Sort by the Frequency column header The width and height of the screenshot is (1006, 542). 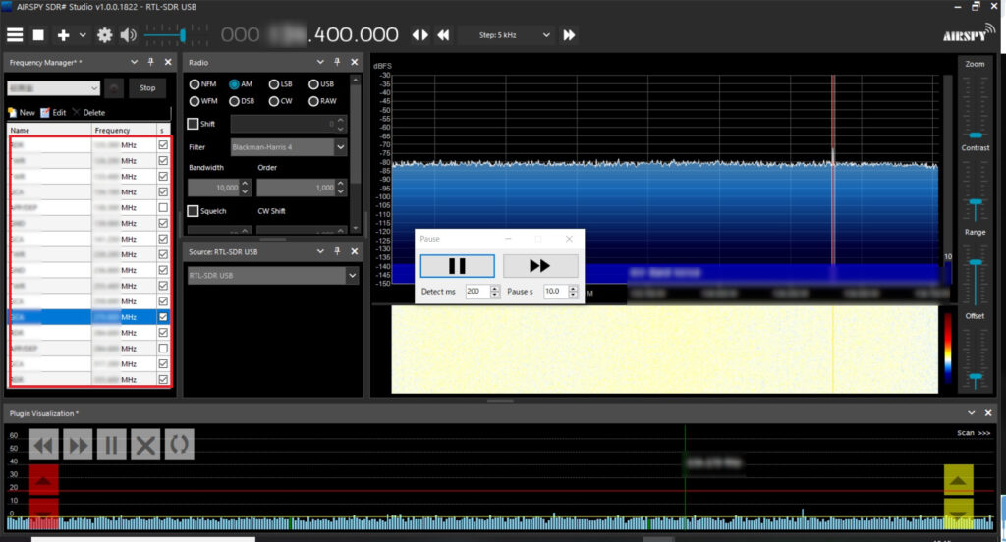124,131
